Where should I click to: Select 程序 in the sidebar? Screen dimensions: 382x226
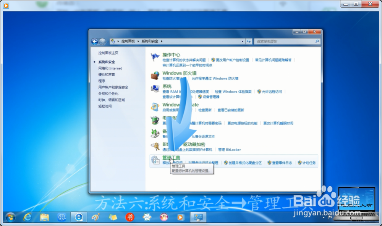point(102,81)
